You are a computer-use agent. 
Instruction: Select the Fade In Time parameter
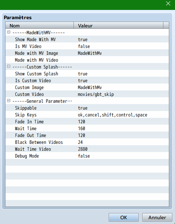pos(87,122)
